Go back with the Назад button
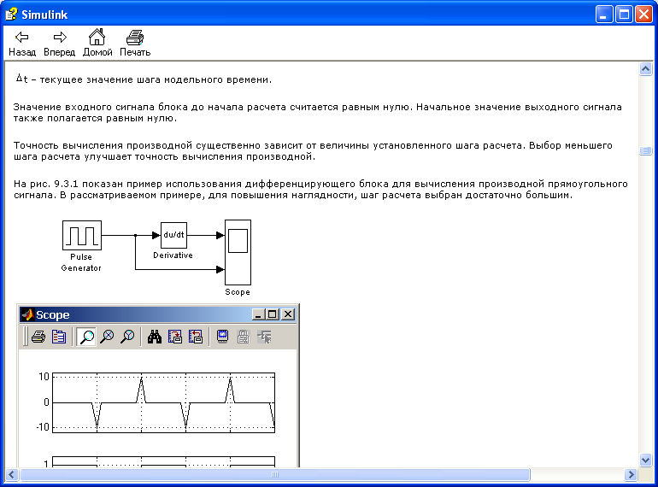 click(22, 44)
